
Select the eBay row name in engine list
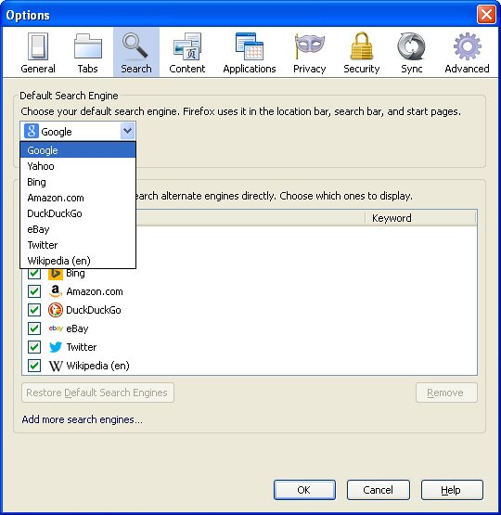coord(77,328)
